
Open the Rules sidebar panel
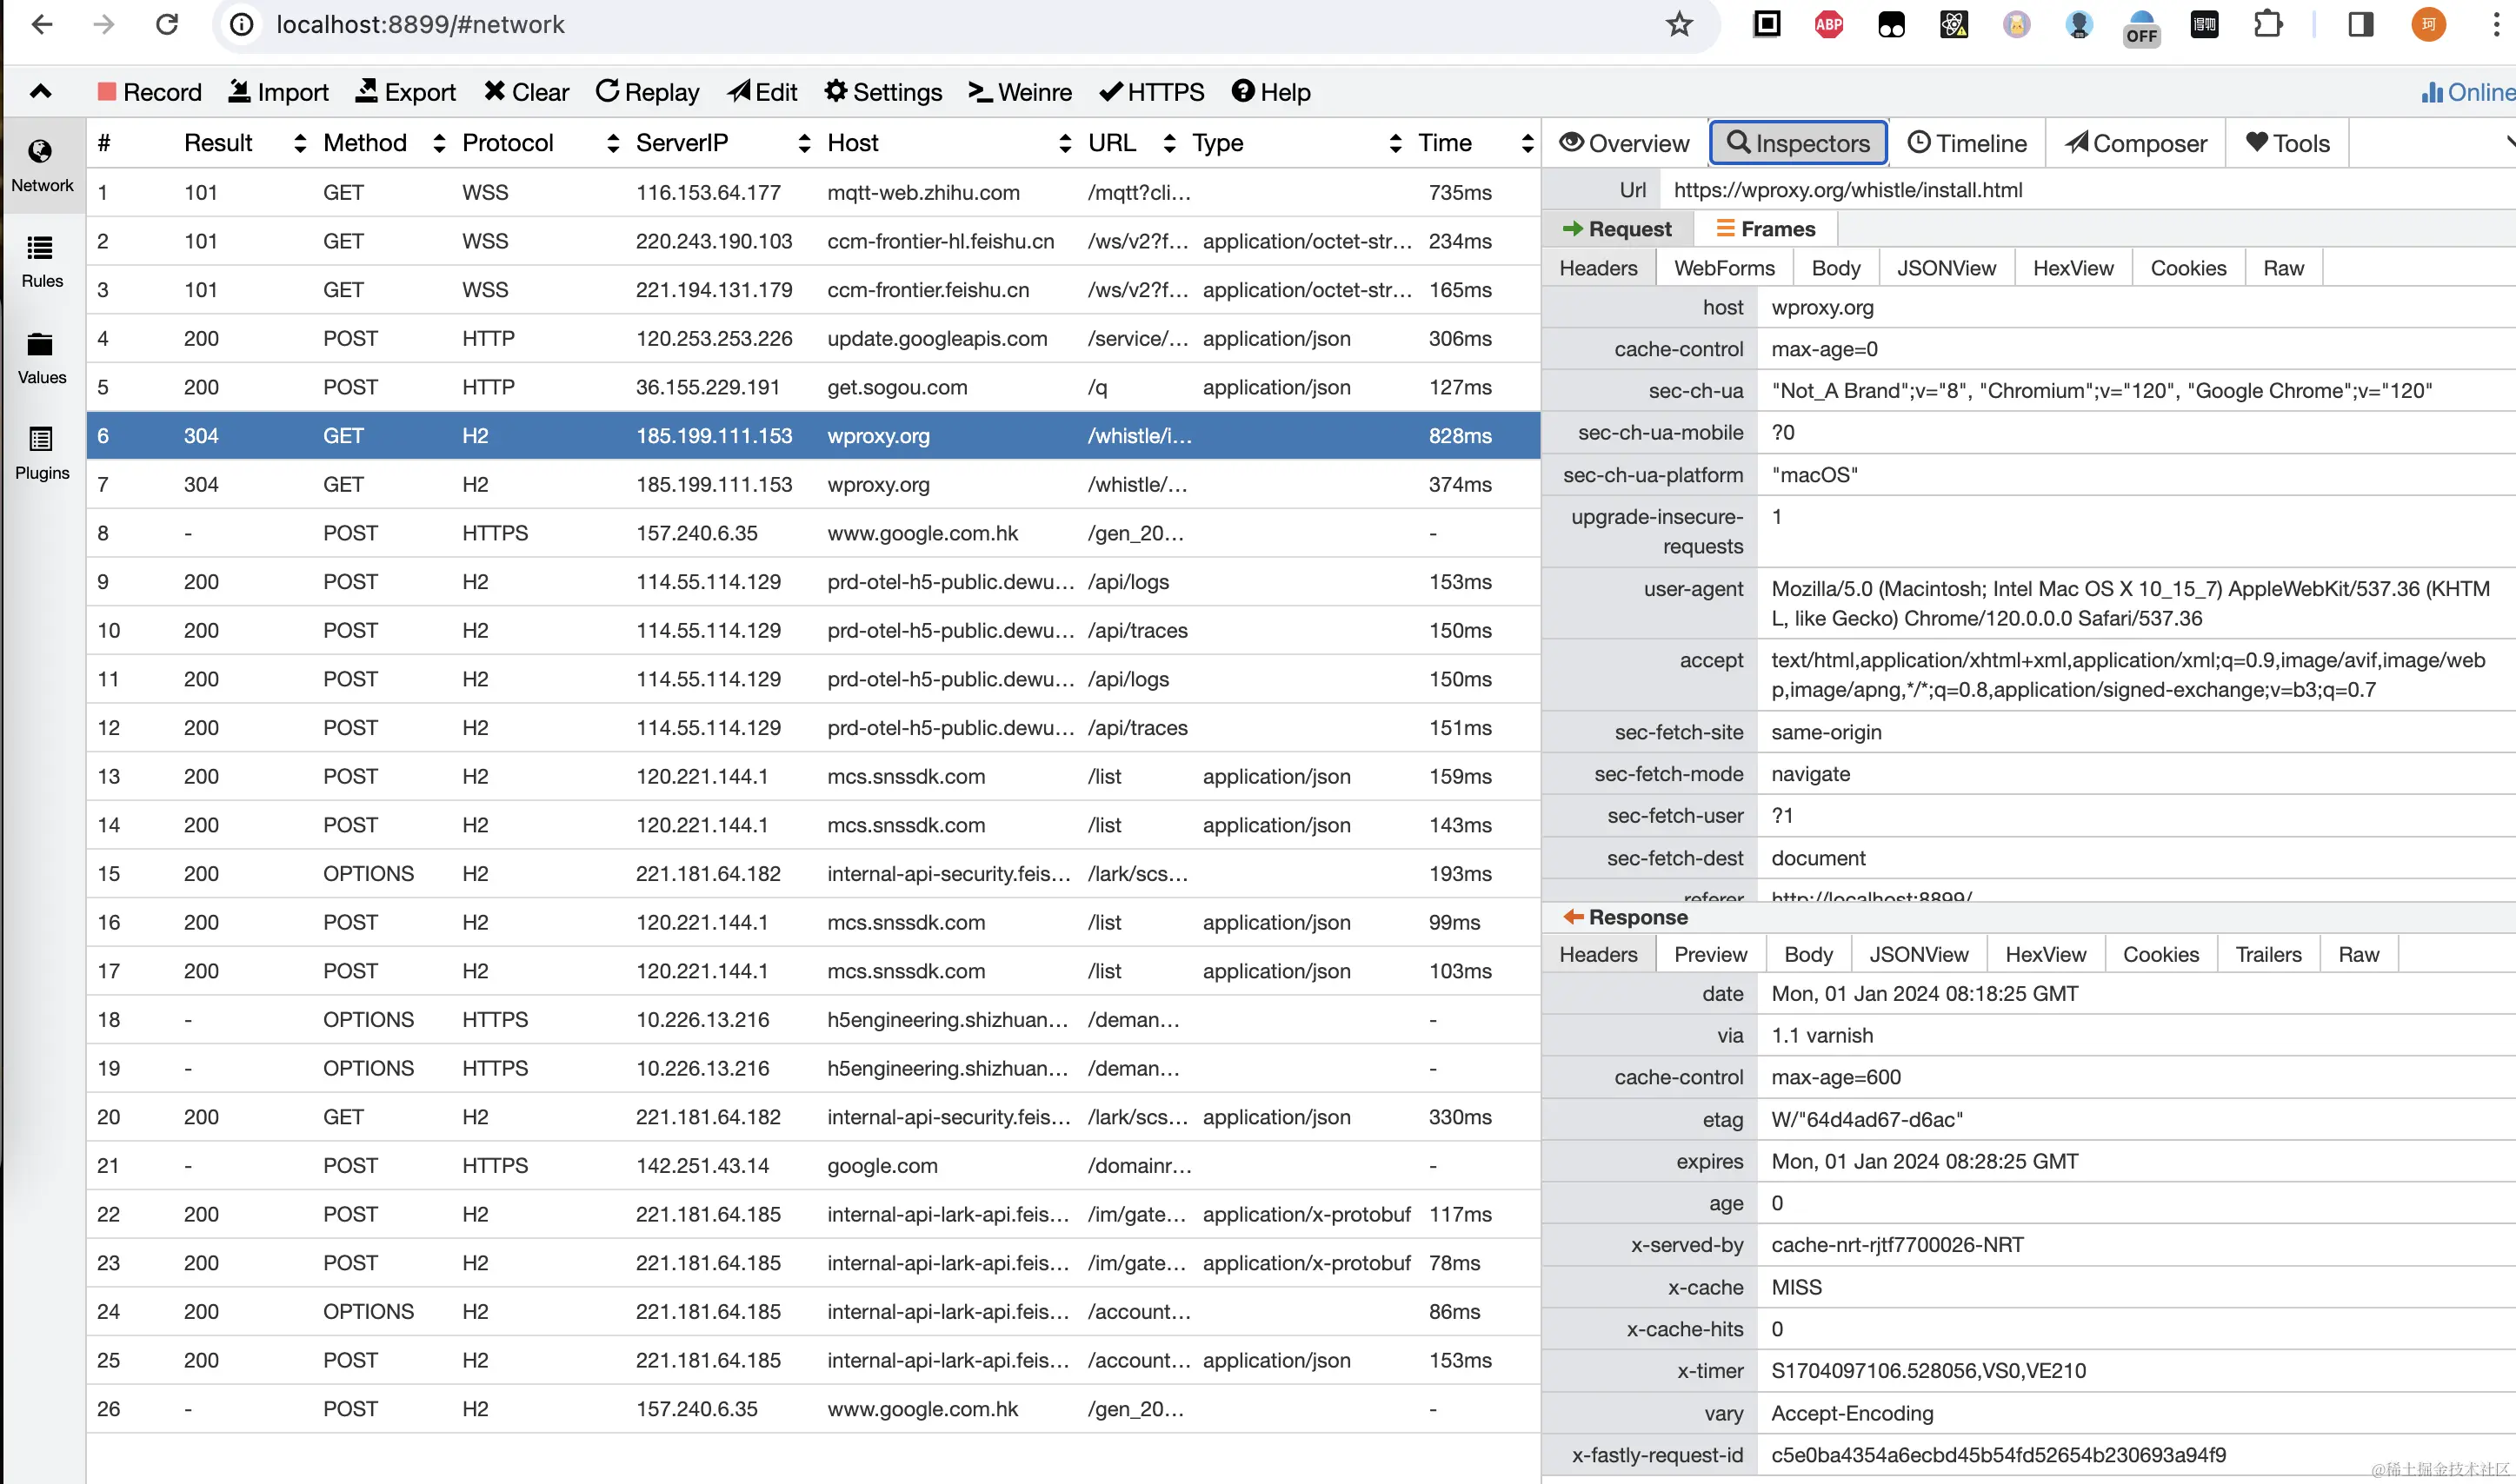pos(41,261)
